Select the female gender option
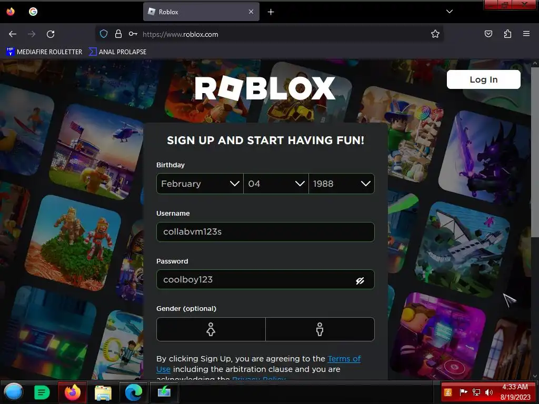The image size is (539, 404). tap(211, 329)
